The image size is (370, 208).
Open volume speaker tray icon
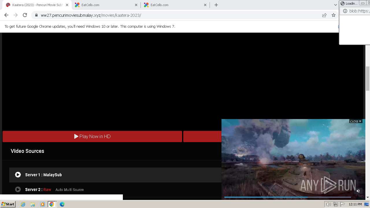328,204
